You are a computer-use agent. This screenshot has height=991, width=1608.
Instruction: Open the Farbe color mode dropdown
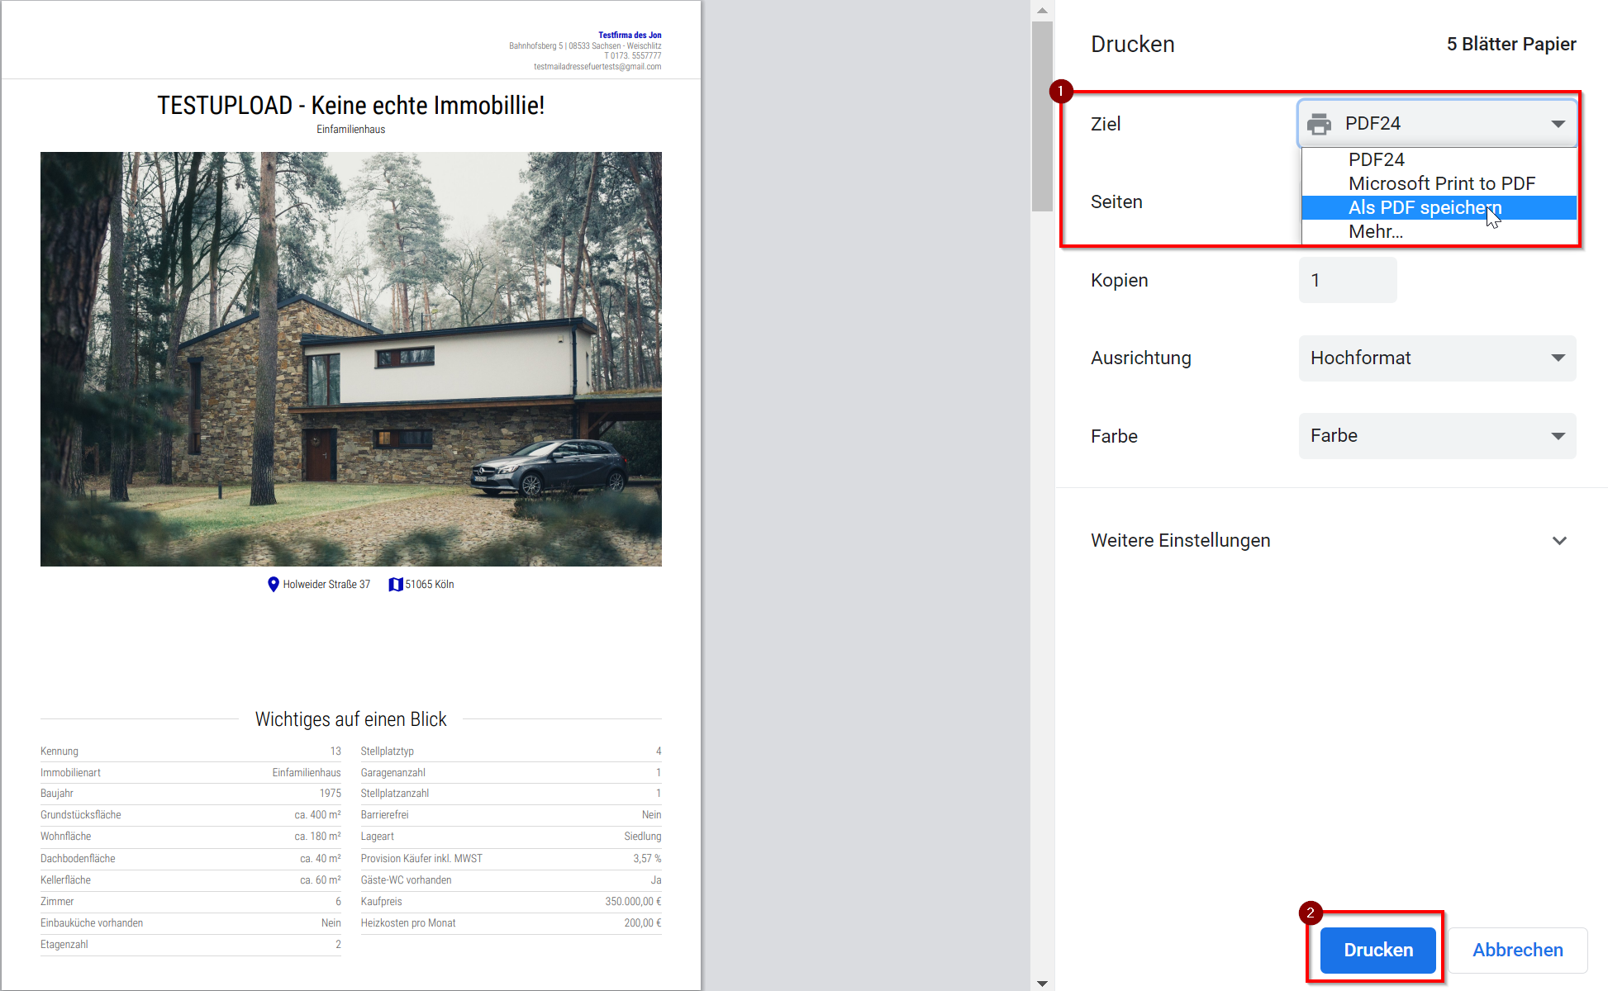click(1437, 436)
